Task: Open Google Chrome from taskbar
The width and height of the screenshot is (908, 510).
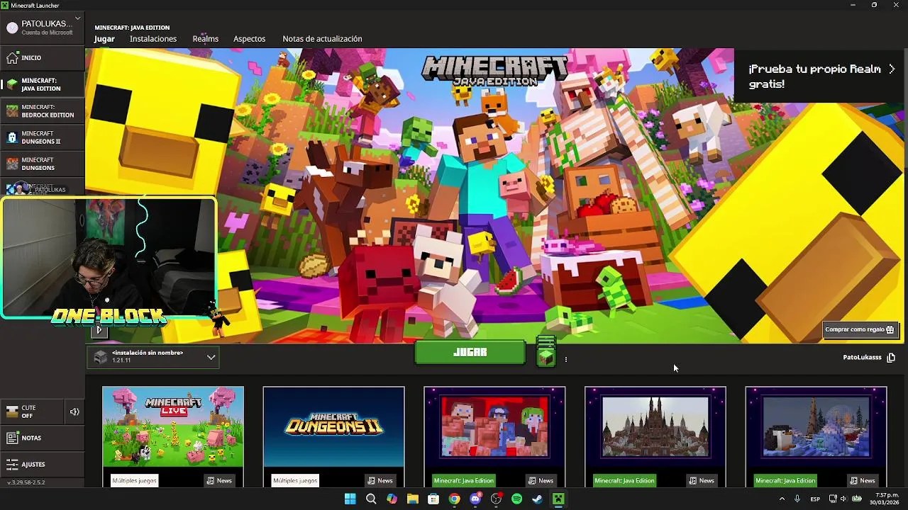Action: (x=455, y=499)
